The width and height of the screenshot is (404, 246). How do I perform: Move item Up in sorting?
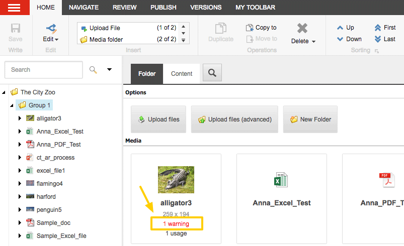coord(345,28)
